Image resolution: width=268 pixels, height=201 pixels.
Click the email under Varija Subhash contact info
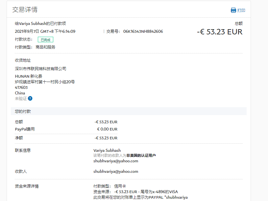[116, 161]
